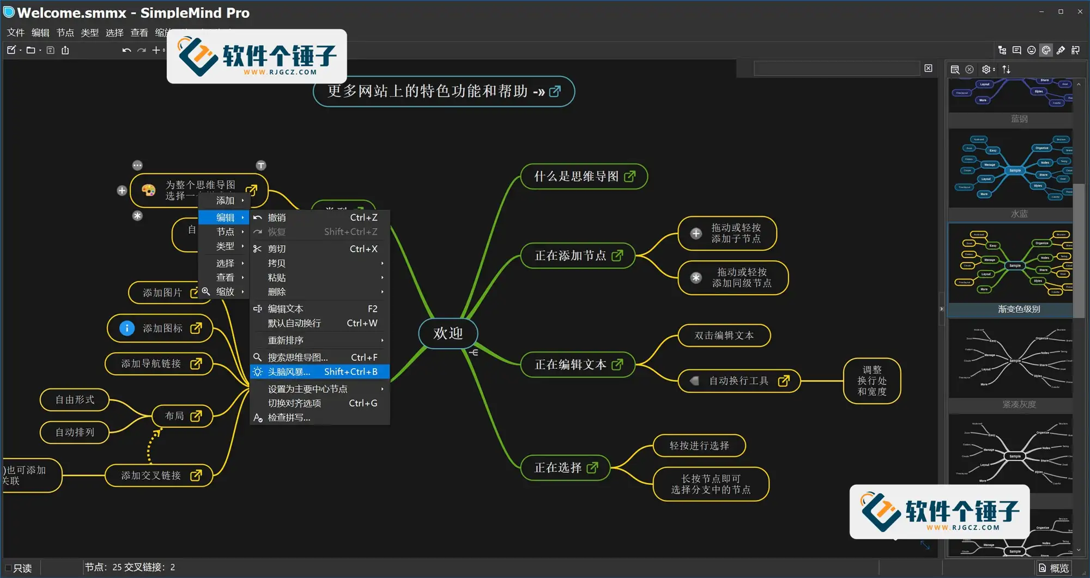1090x578 pixels.
Task: Expand the 选择 context submenu
Action: (x=224, y=263)
